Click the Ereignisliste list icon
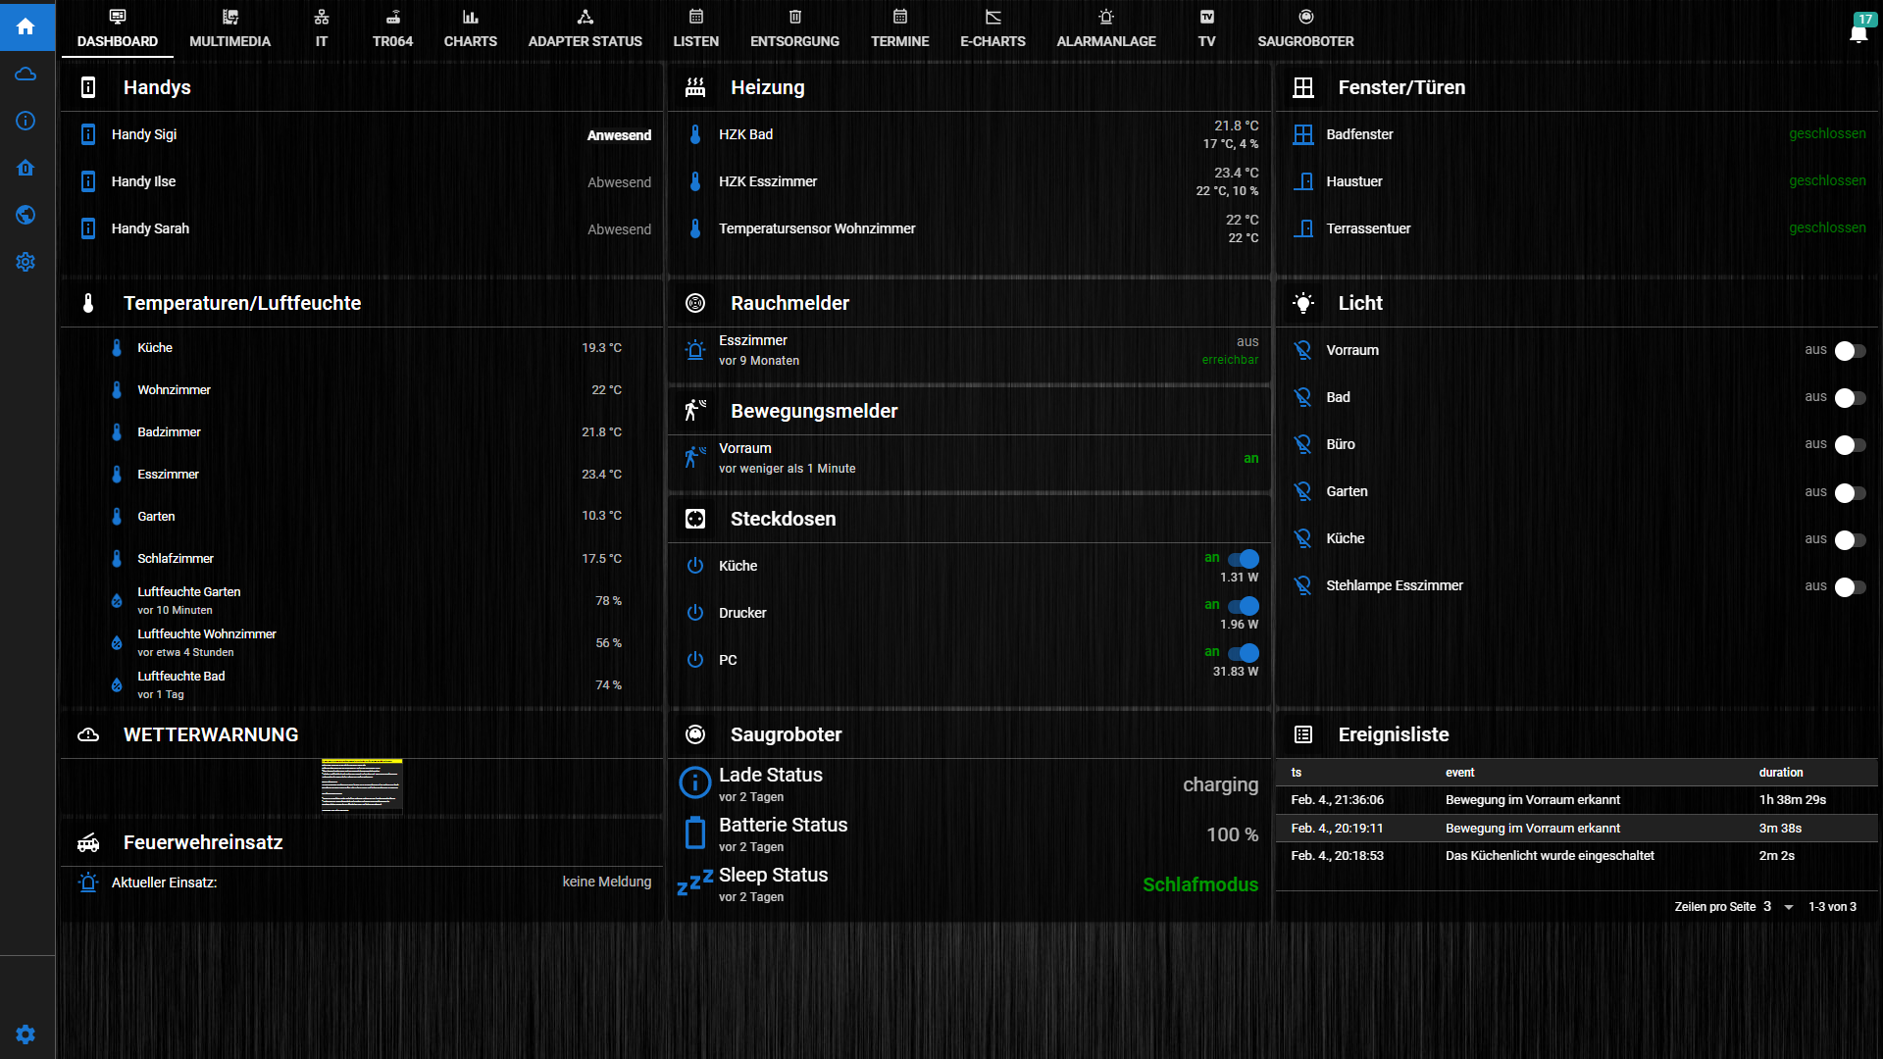Image resolution: width=1883 pixels, height=1059 pixels. [x=1303, y=734]
